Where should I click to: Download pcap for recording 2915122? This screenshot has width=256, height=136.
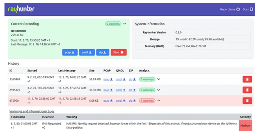(108, 90)
